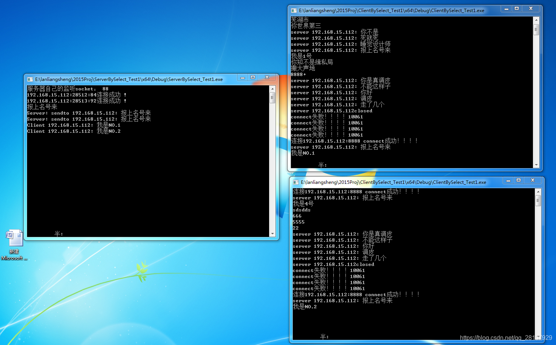Click '服务器自己的监听socket: 88' line in server
The width and height of the screenshot is (556, 345).
pyautogui.click(x=68, y=89)
